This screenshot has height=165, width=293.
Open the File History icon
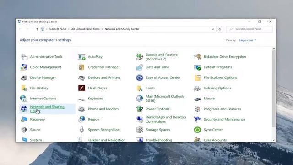pyautogui.click(x=24, y=88)
